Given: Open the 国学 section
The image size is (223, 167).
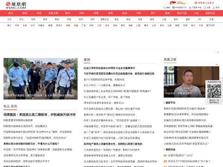Looking at the screenshot, I should tap(92, 19).
